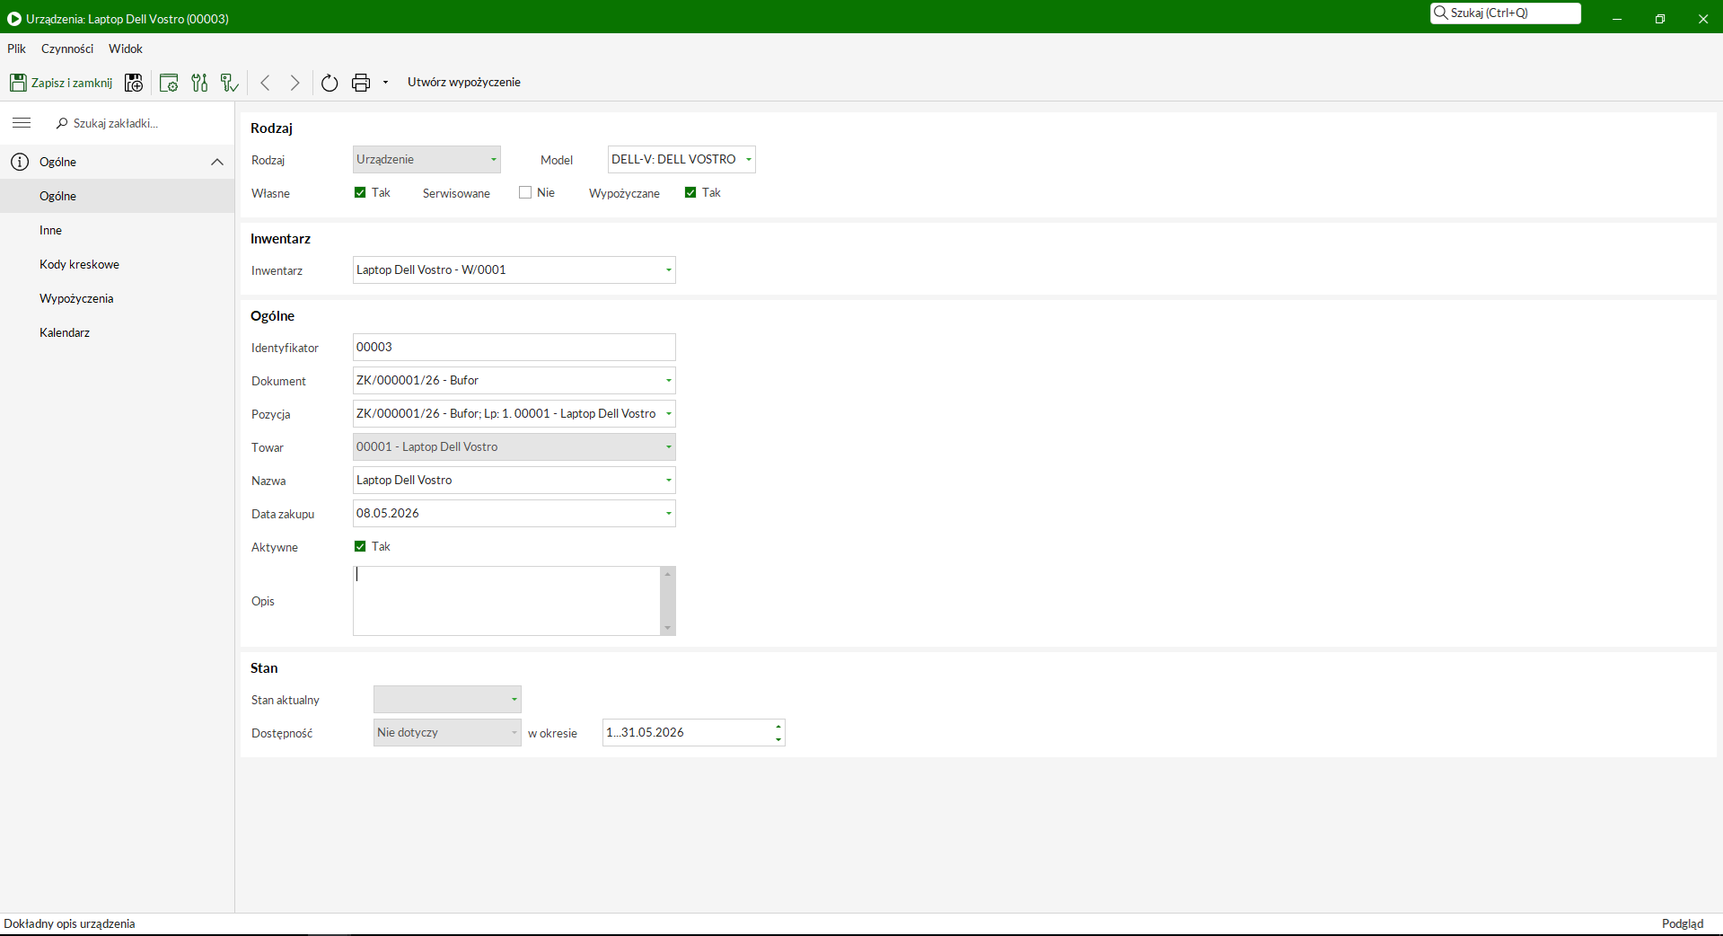
Task: Minimize the window
Action: [1617, 18]
